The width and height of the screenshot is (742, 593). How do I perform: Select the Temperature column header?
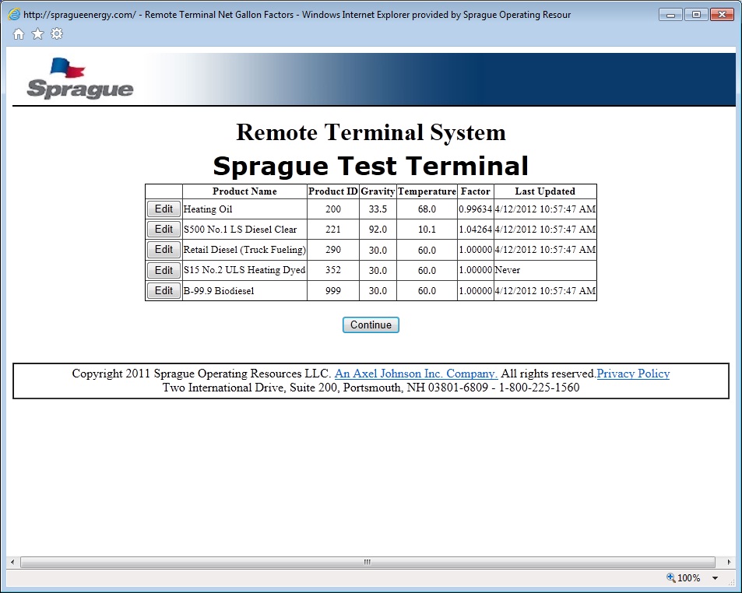point(427,191)
